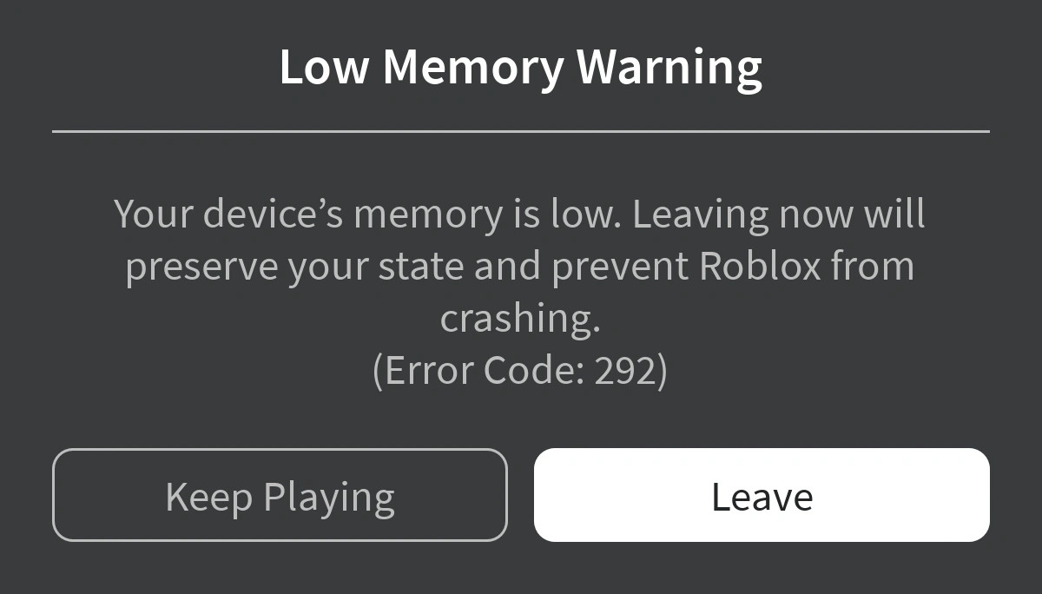Click 'prevent Roblox from' line of text
1042x594 pixels.
(x=733, y=266)
